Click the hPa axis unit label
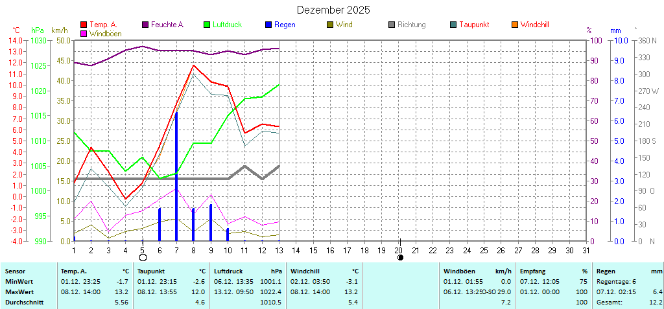 coord(38,30)
